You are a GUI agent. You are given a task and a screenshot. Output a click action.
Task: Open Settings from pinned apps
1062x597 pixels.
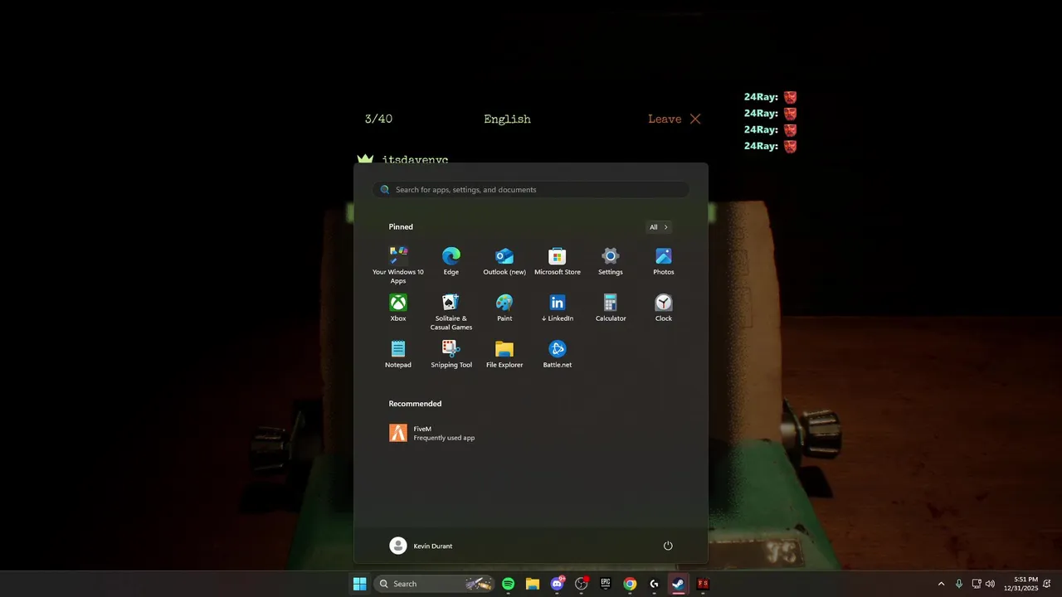[611, 261]
